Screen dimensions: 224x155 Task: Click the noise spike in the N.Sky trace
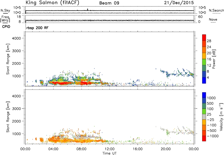[88, 10]
